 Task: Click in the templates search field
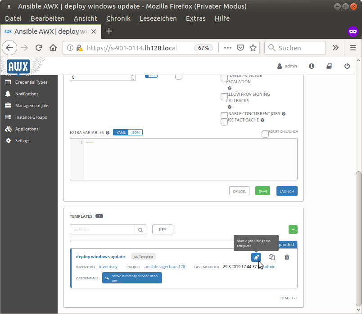point(102,229)
